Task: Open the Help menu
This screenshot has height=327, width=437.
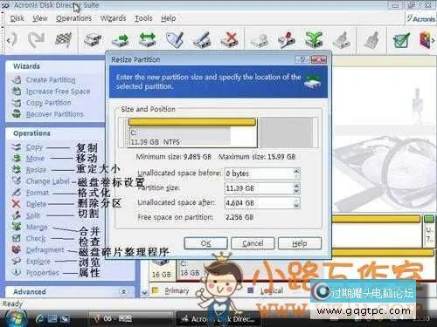Action: pyautogui.click(x=169, y=18)
